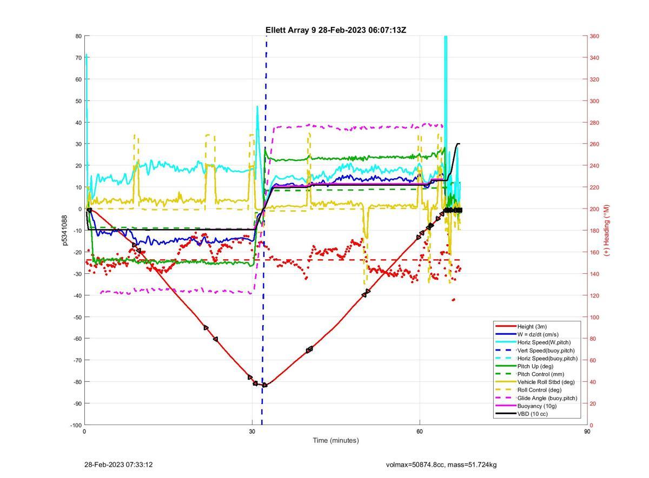Click the 360 tick on right heading axis
The height and width of the screenshot is (478, 649).
pyautogui.click(x=594, y=36)
